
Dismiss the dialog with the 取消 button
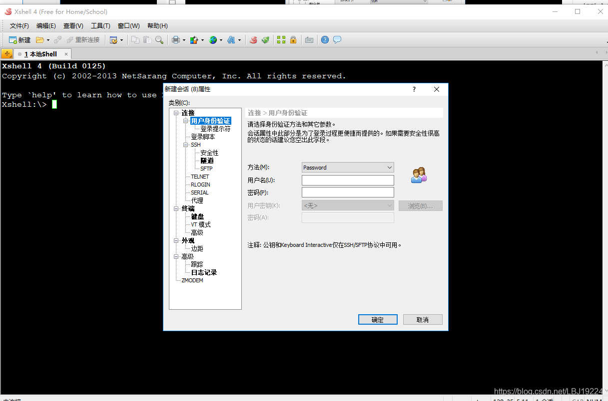pyautogui.click(x=423, y=320)
